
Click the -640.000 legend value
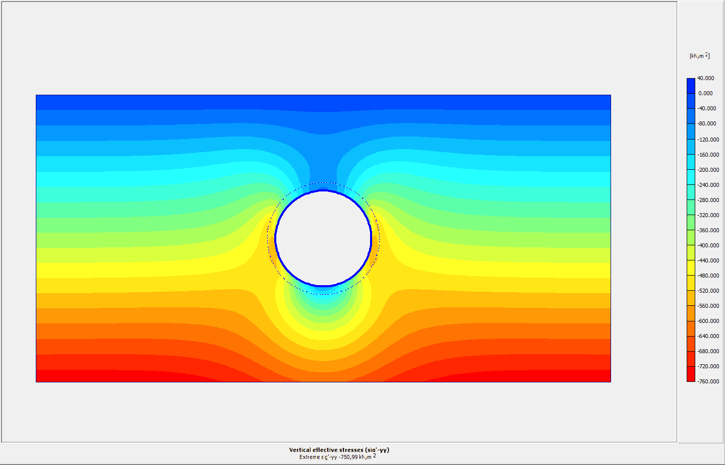click(x=708, y=336)
